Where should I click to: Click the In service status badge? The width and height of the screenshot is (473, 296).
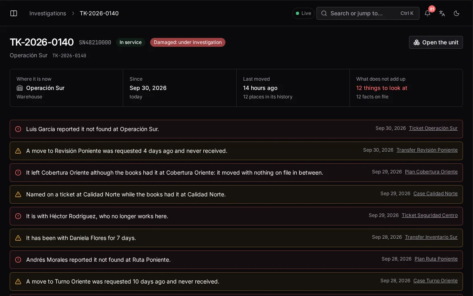tap(130, 42)
